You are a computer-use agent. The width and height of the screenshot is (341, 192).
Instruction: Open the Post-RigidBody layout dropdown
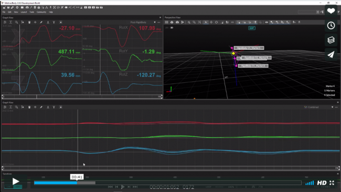(143, 22)
